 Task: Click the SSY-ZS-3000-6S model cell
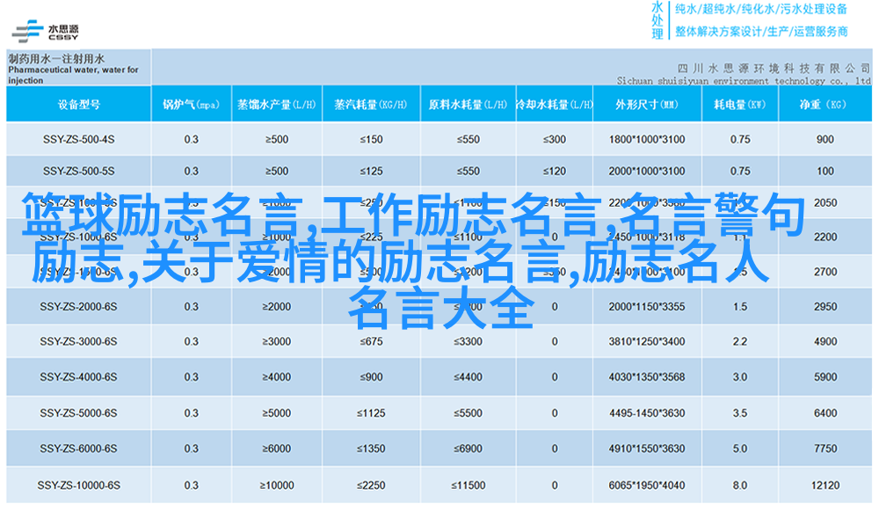(78, 341)
